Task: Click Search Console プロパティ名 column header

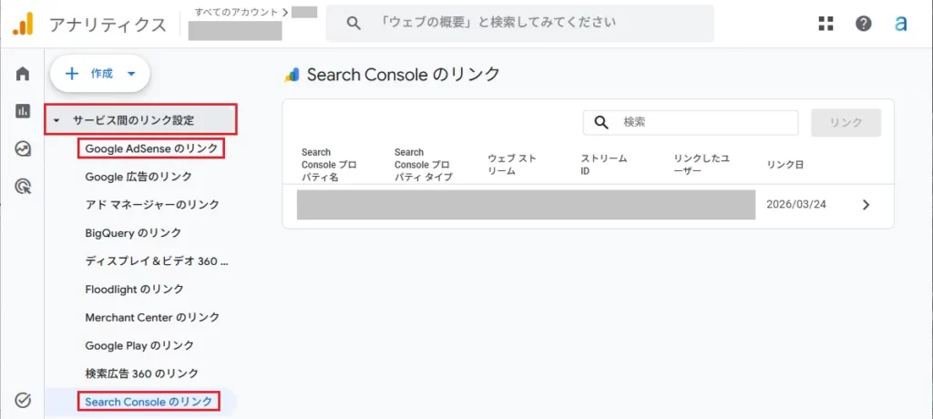Action: tap(329, 165)
